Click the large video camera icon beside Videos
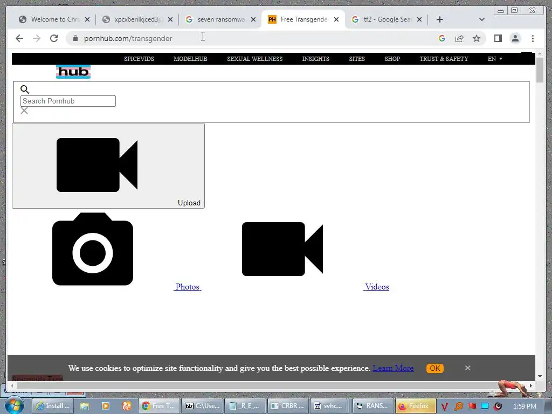The height and width of the screenshot is (414, 552). click(x=282, y=249)
